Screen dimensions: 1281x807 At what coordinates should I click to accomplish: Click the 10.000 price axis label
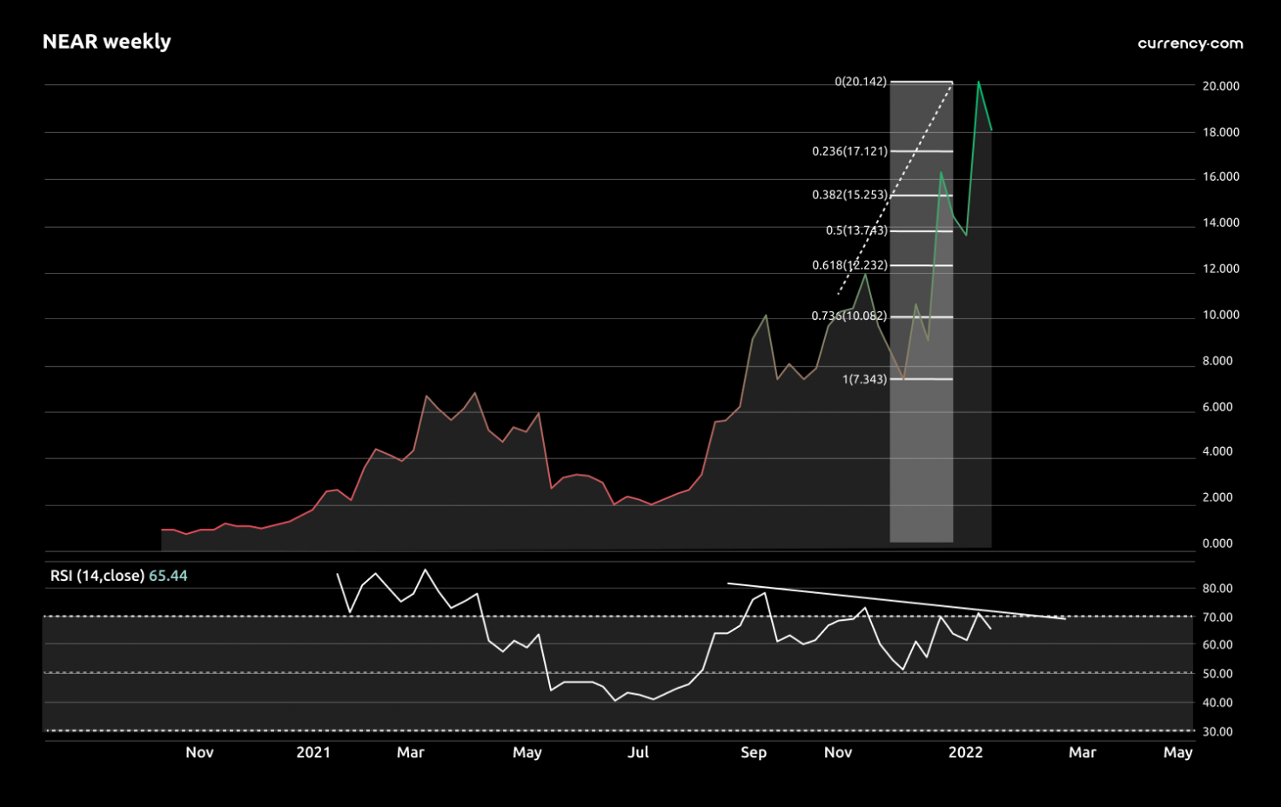tap(1221, 315)
